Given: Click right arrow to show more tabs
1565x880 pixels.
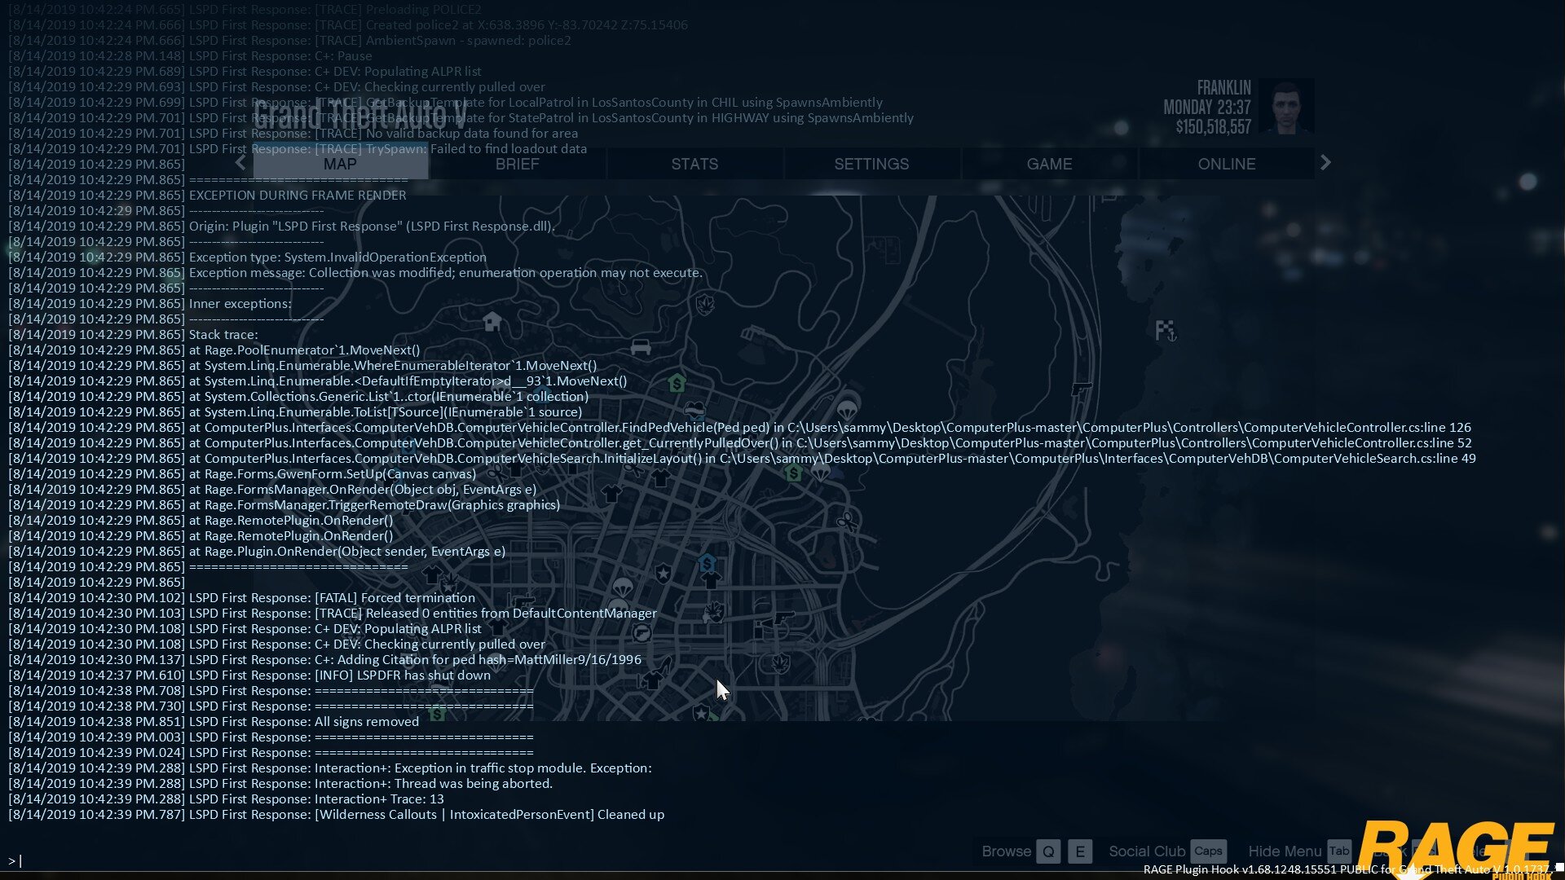Looking at the screenshot, I should (1325, 163).
